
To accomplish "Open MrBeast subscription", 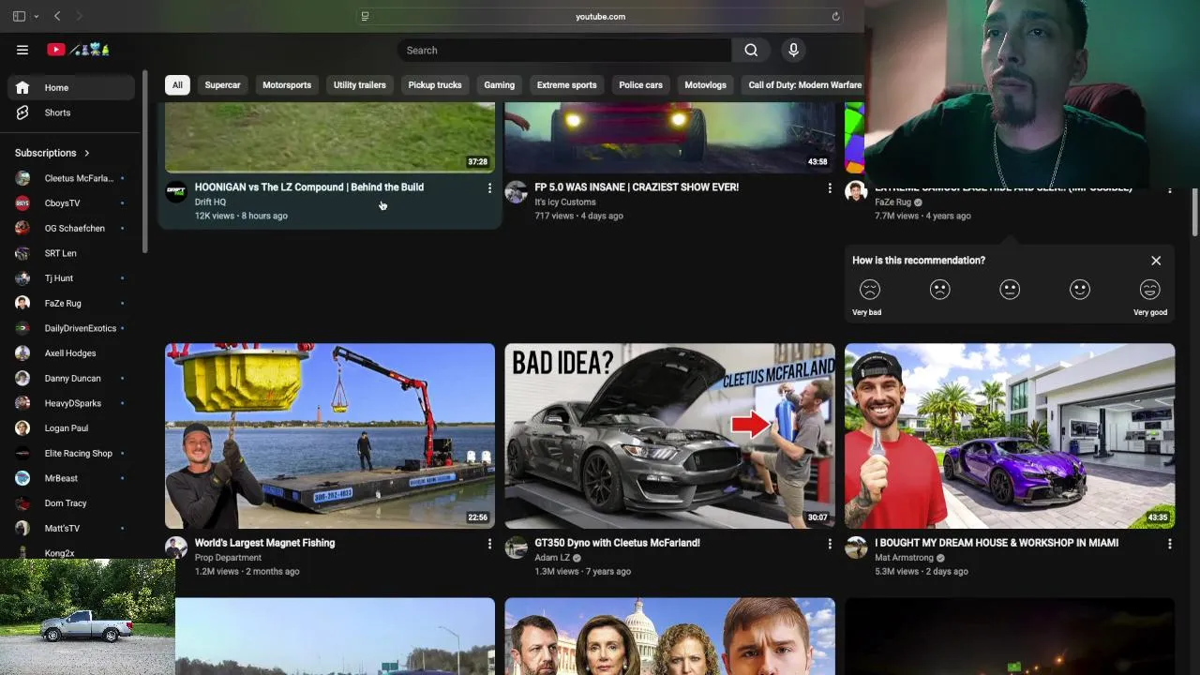I will [x=71, y=478].
